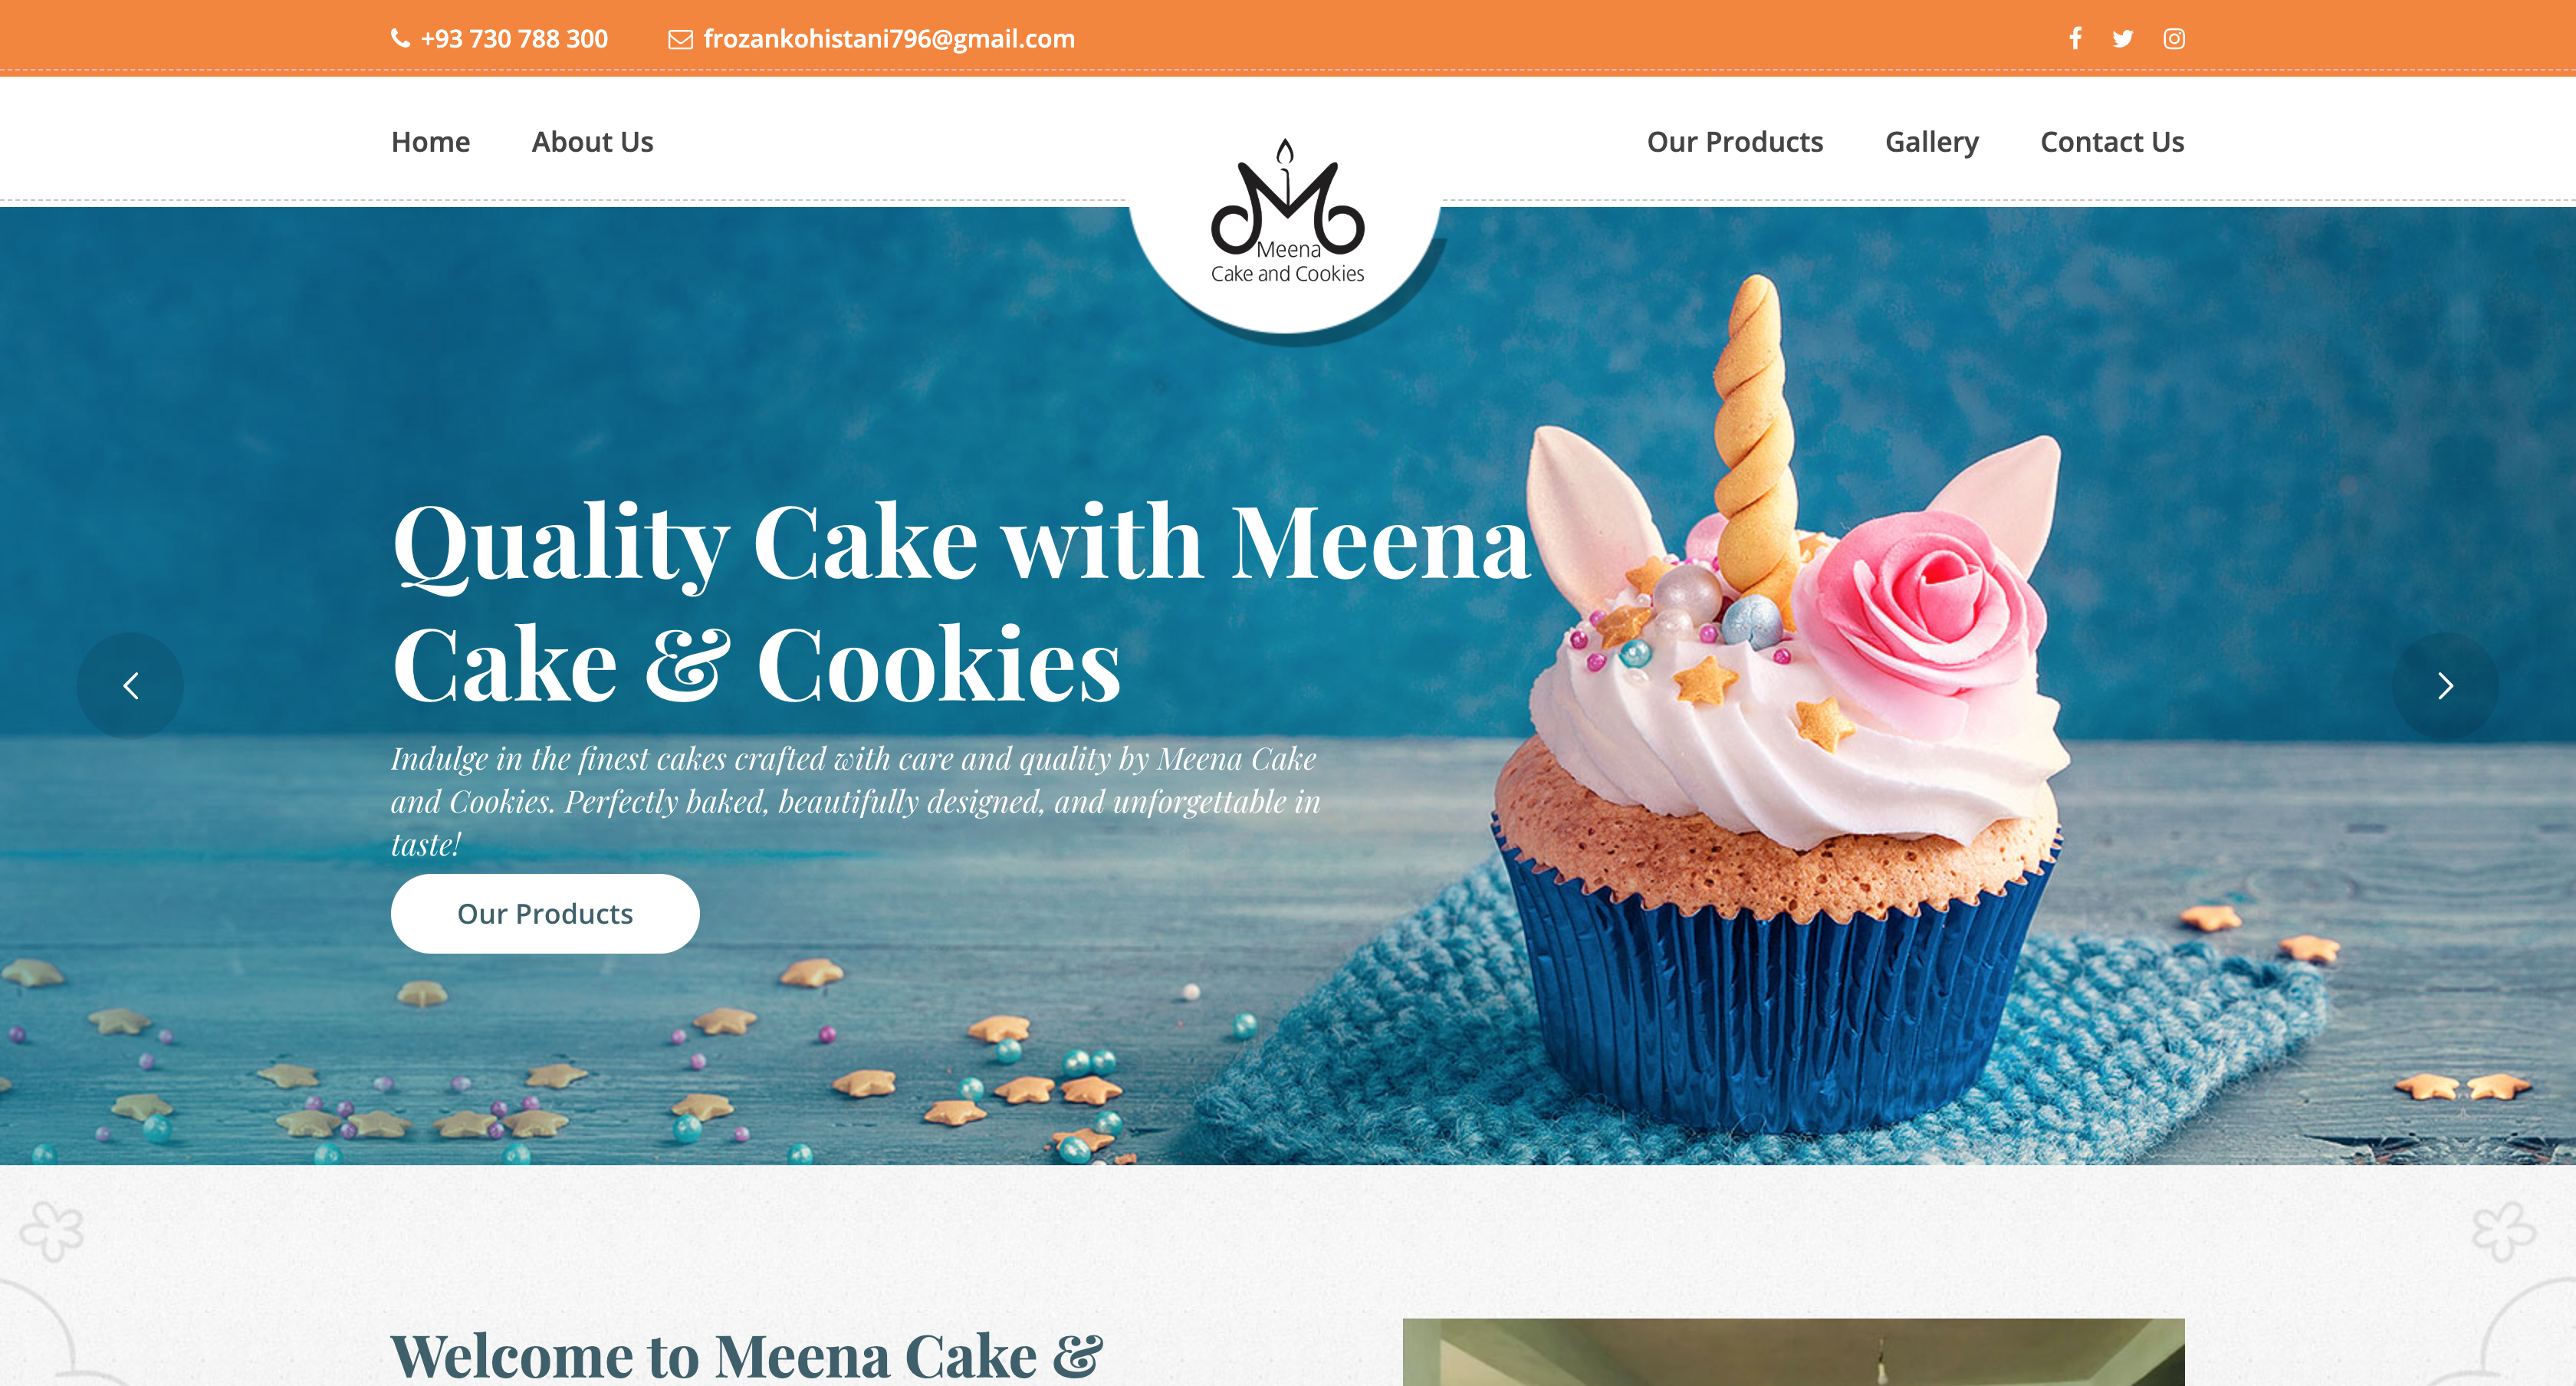Click the phone icon in top bar
The height and width of the screenshot is (1386, 2576).
(x=400, y=39)
